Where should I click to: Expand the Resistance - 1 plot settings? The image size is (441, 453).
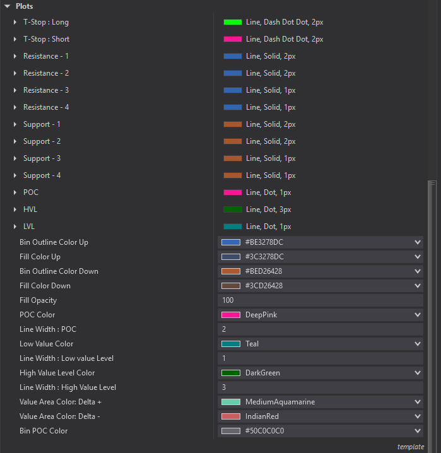click(x=15, y=56)
